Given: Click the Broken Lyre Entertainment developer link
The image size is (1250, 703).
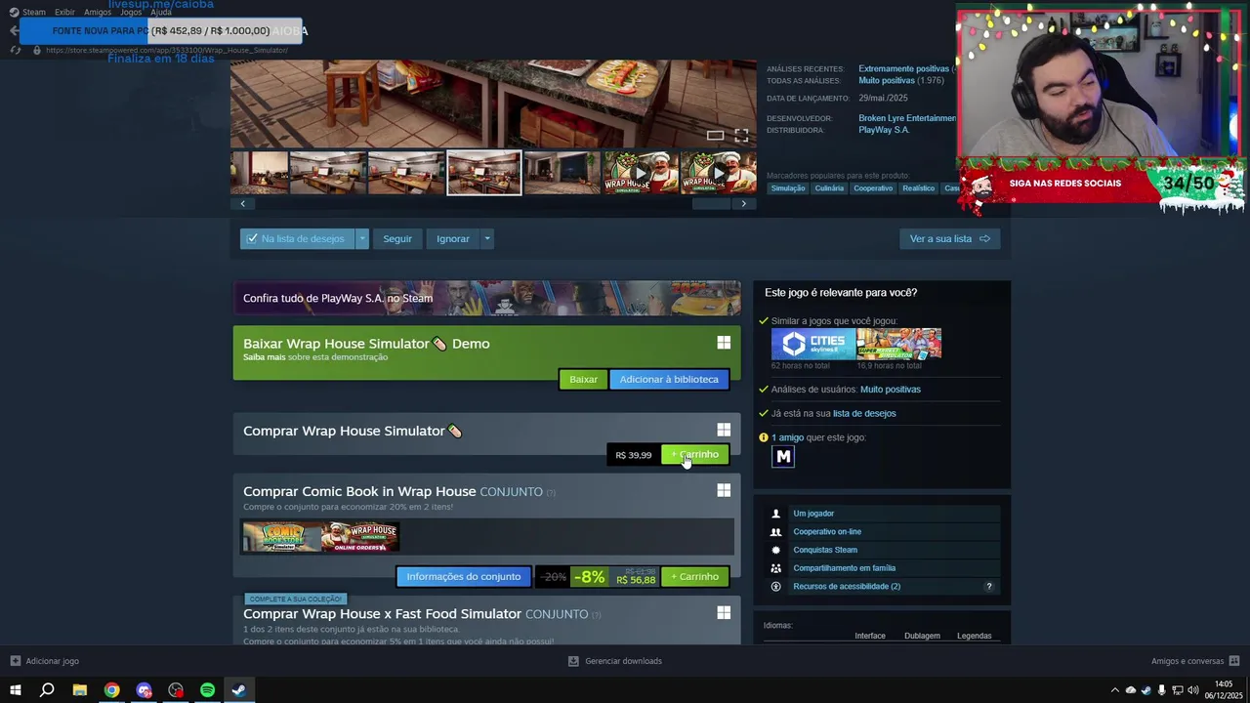Looking at the screenshot, I should (x=907, y=118).
